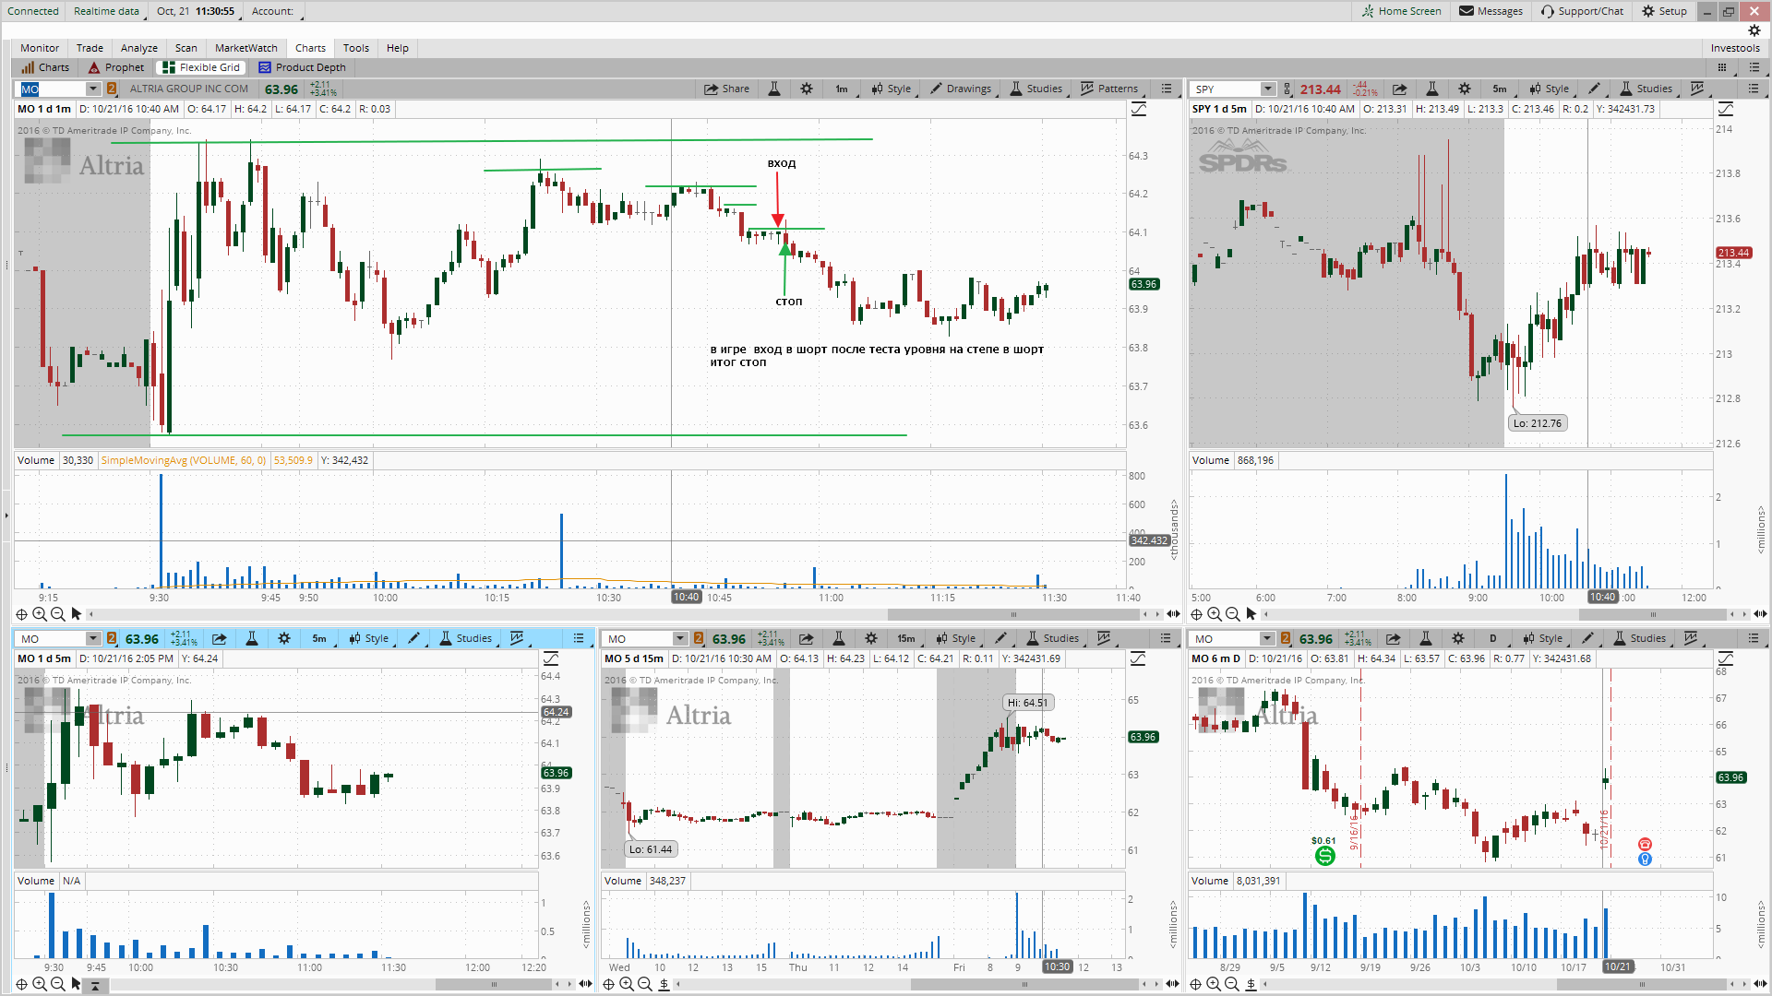Open list menu icon on main chart toolbar
The height and width of the screenshot is (996, 1772).
tap(1167, 89)
